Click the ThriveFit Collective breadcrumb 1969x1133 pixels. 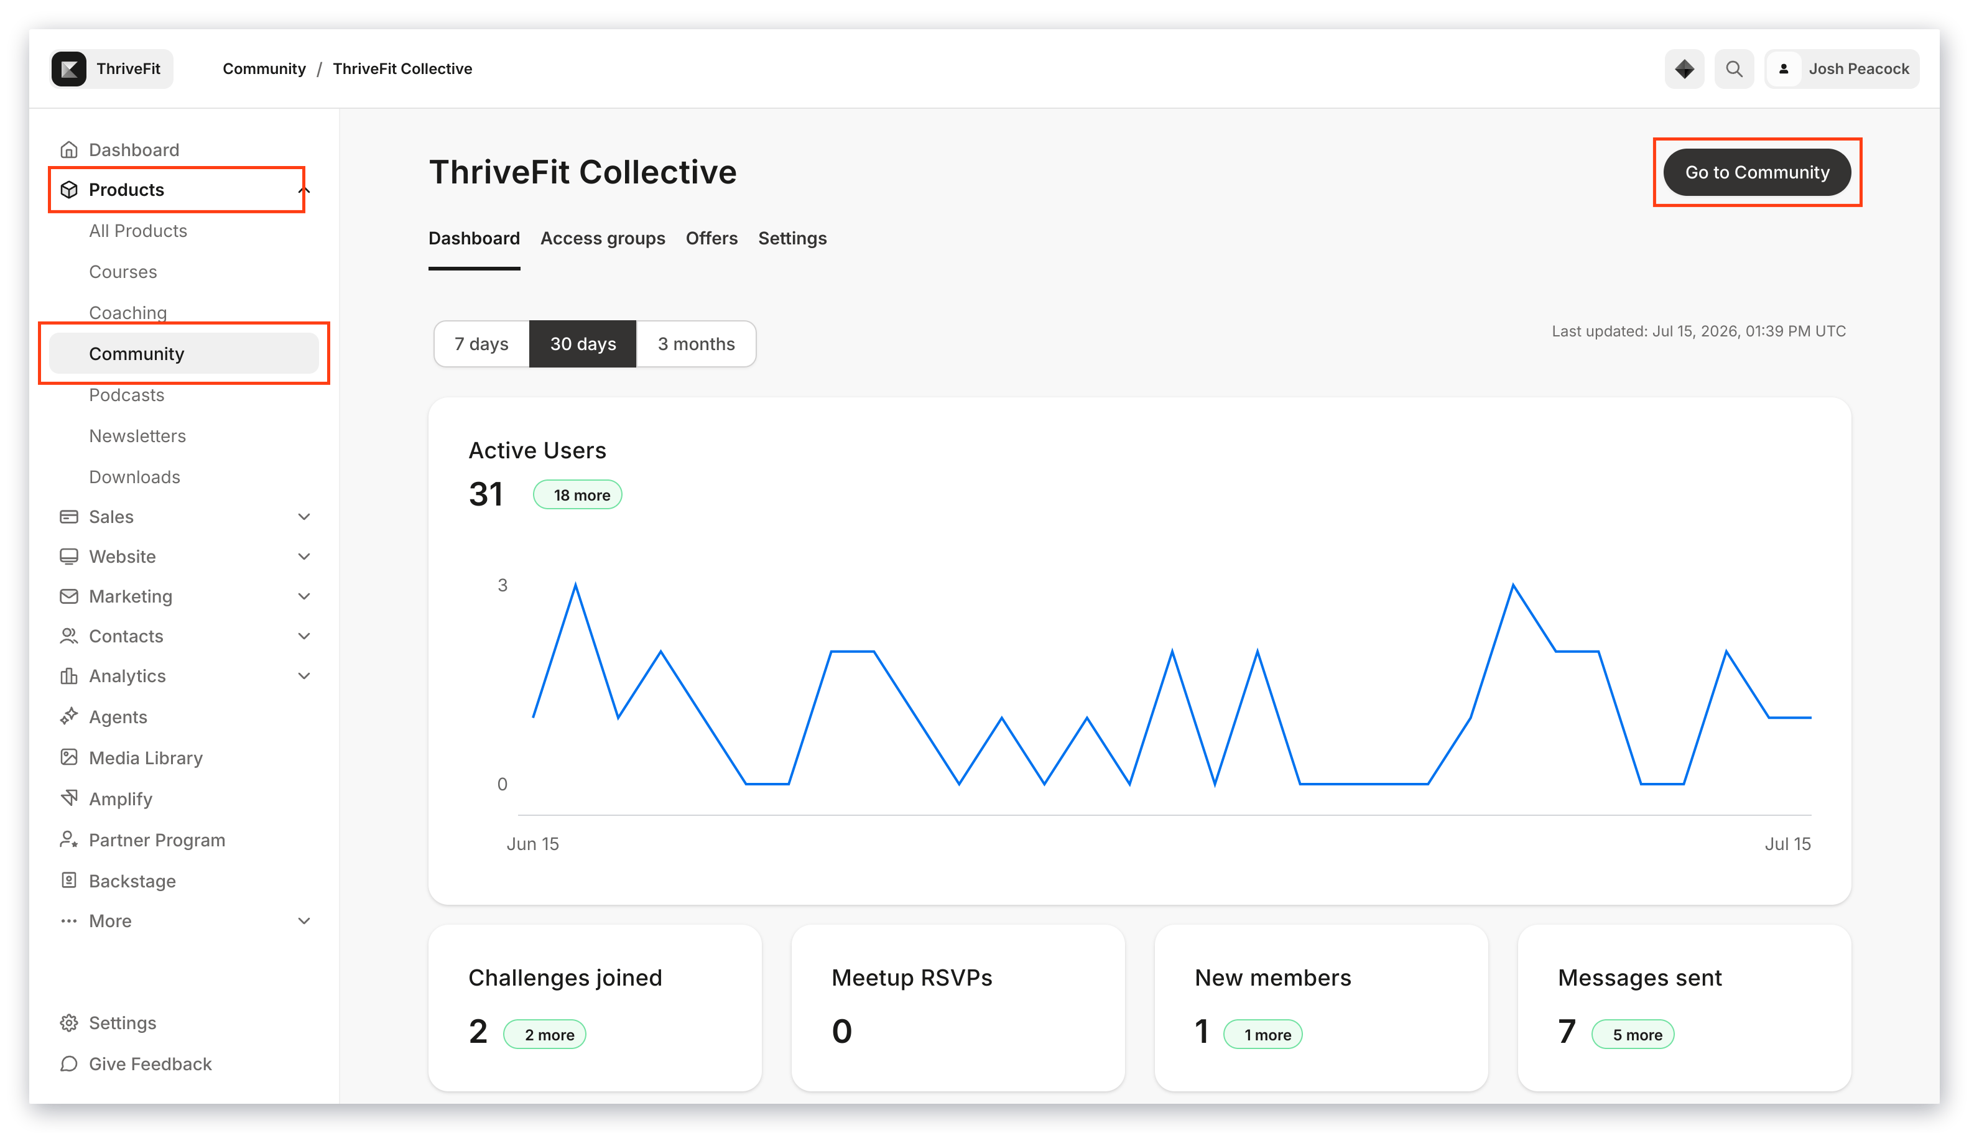tap(402, 68)
